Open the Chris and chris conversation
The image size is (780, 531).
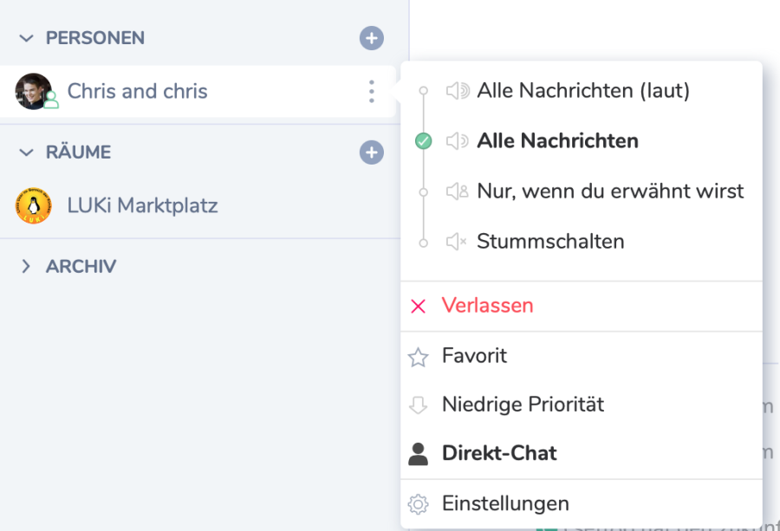tap(137, 91)
